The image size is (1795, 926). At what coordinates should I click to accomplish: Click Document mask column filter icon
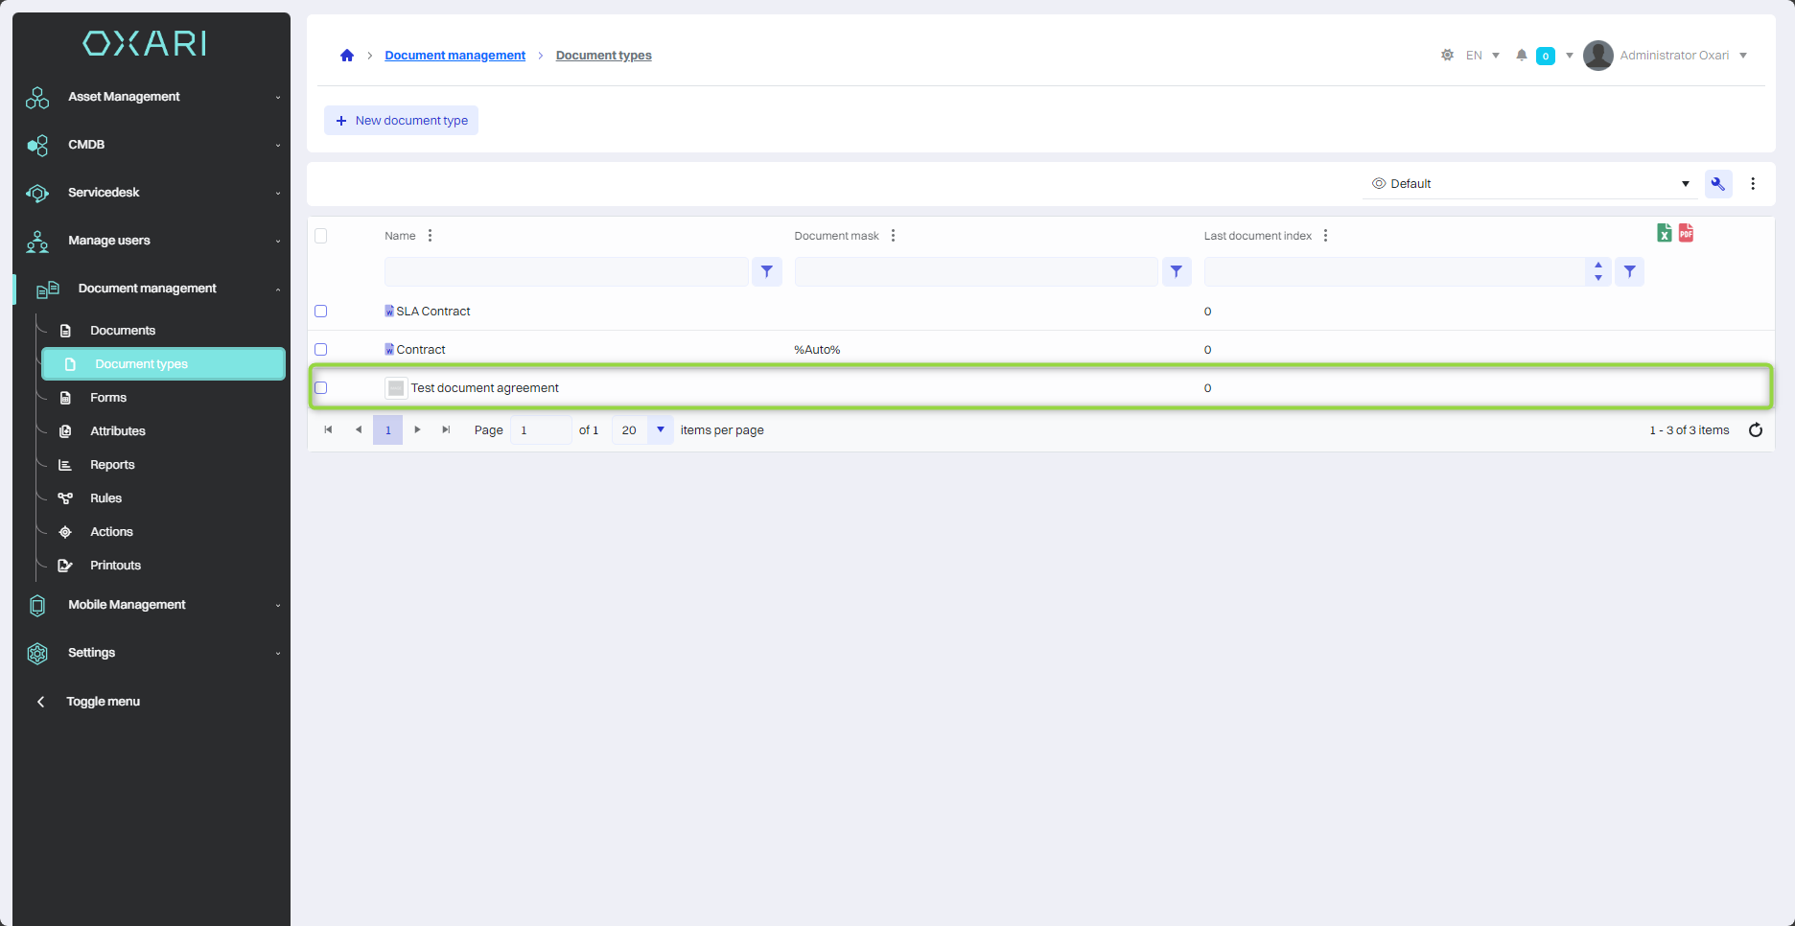[1176, 272]
